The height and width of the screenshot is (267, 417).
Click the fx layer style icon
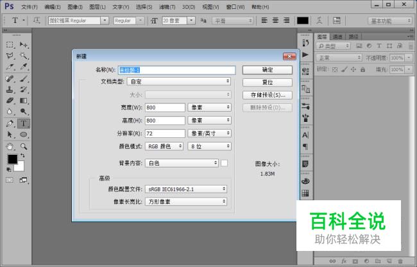[344, 261]
